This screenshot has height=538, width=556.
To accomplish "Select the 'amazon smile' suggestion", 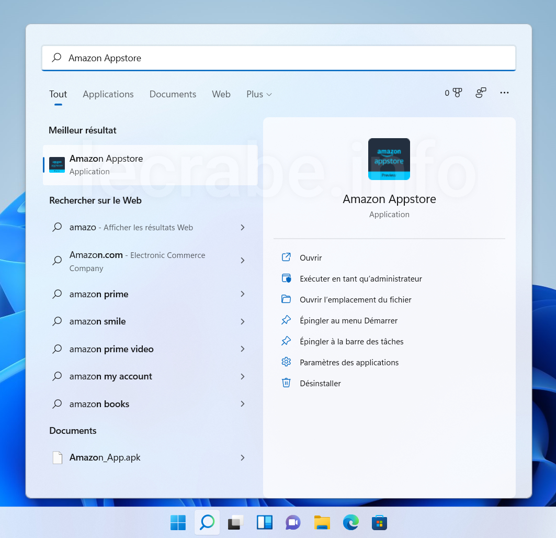I will pyautogui.click(x=150, y=321).
